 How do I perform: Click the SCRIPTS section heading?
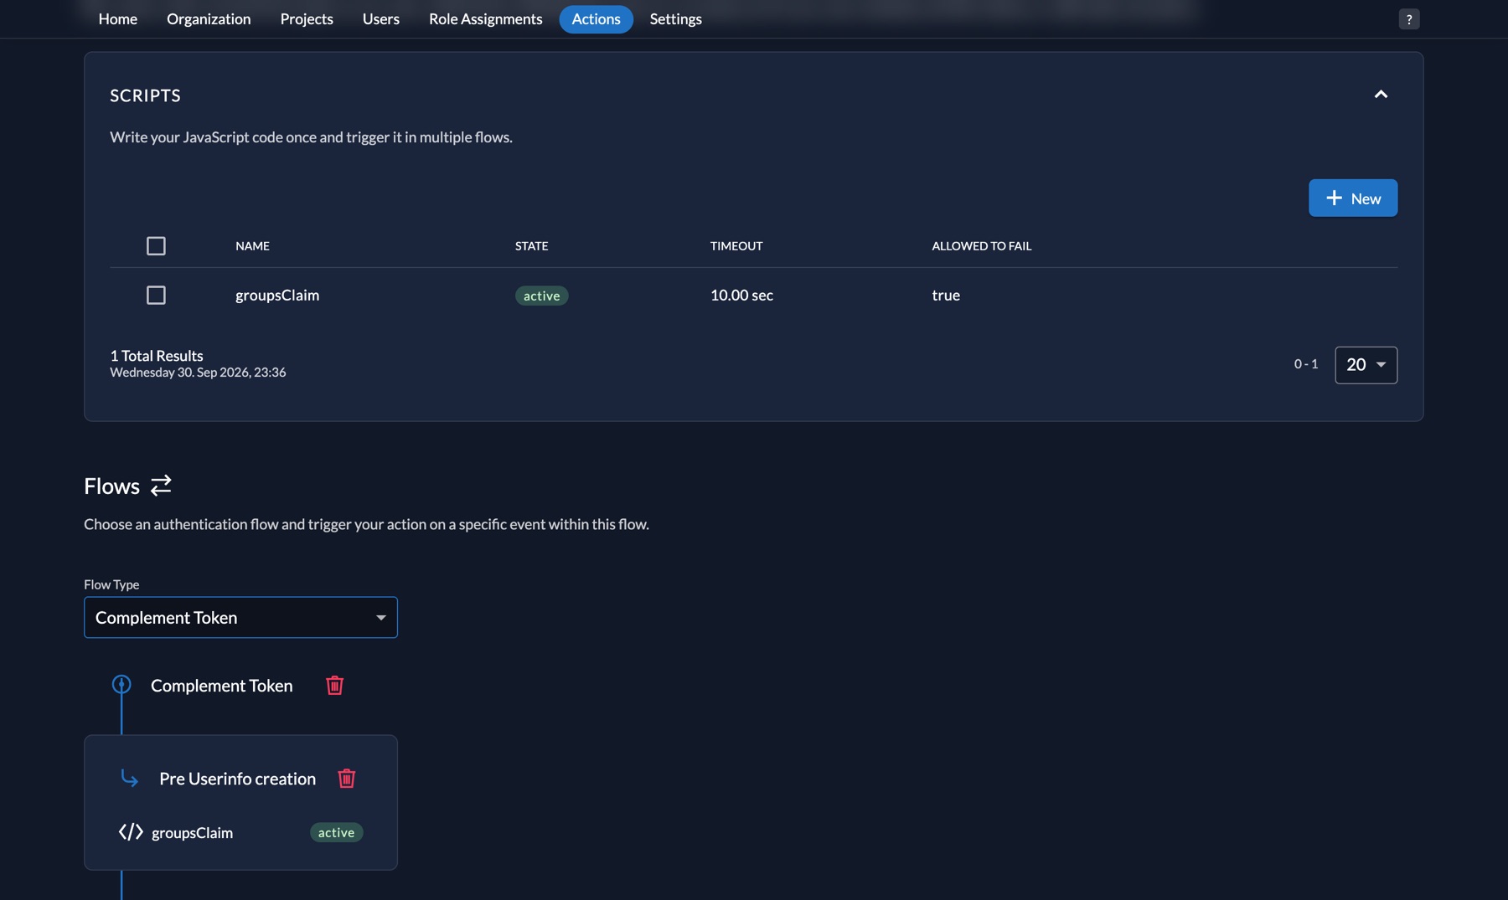(x=145, y=95)
